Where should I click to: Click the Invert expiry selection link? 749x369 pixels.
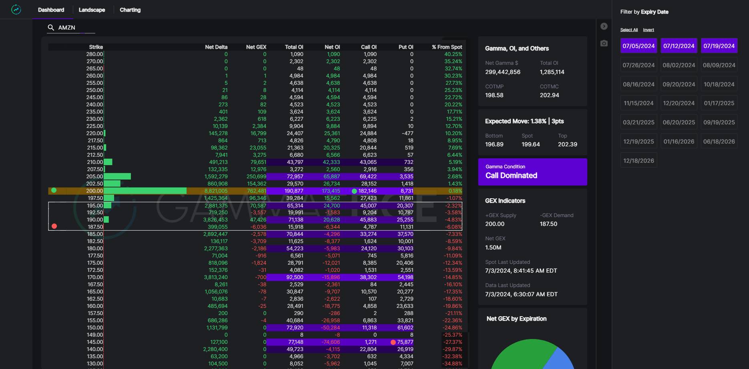[649, 30]
